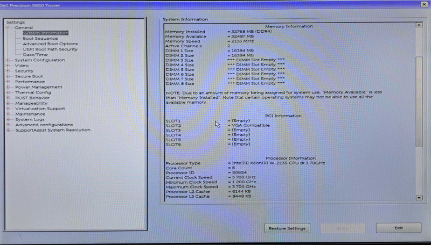The image size is (431, 245).
Task: Expand the Video settings node
Action: coord(8,66)
